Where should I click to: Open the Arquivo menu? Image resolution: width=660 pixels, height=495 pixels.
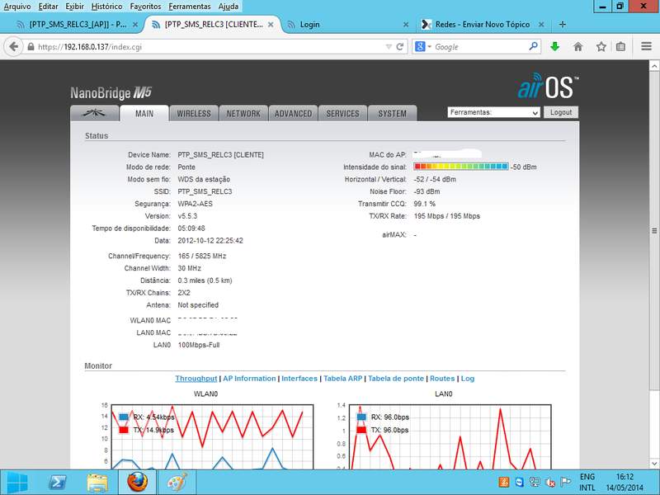(x=17, y=7)
